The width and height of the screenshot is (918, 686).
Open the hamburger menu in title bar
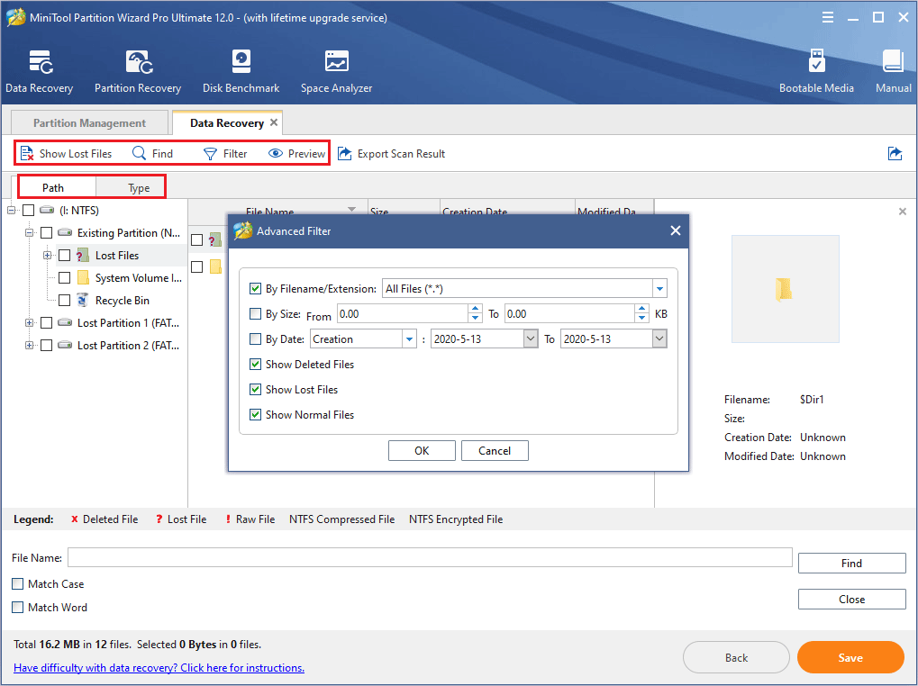pos(827,17)
